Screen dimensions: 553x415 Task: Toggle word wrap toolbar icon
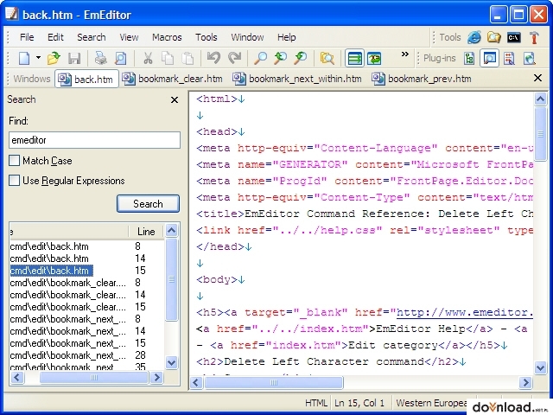354,58
